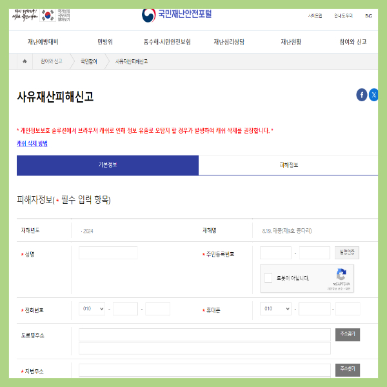Viewport: 387px width, 387px height.
Task: Focus first 도로명주소 input field
Action: [x=204, y=335]
